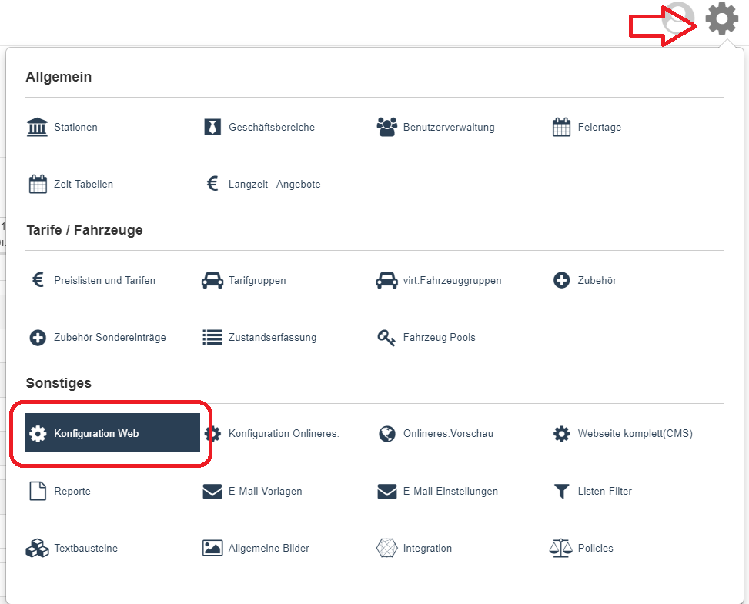Click the Geschäftsbereiche tie icon

(x=212, y=128)
